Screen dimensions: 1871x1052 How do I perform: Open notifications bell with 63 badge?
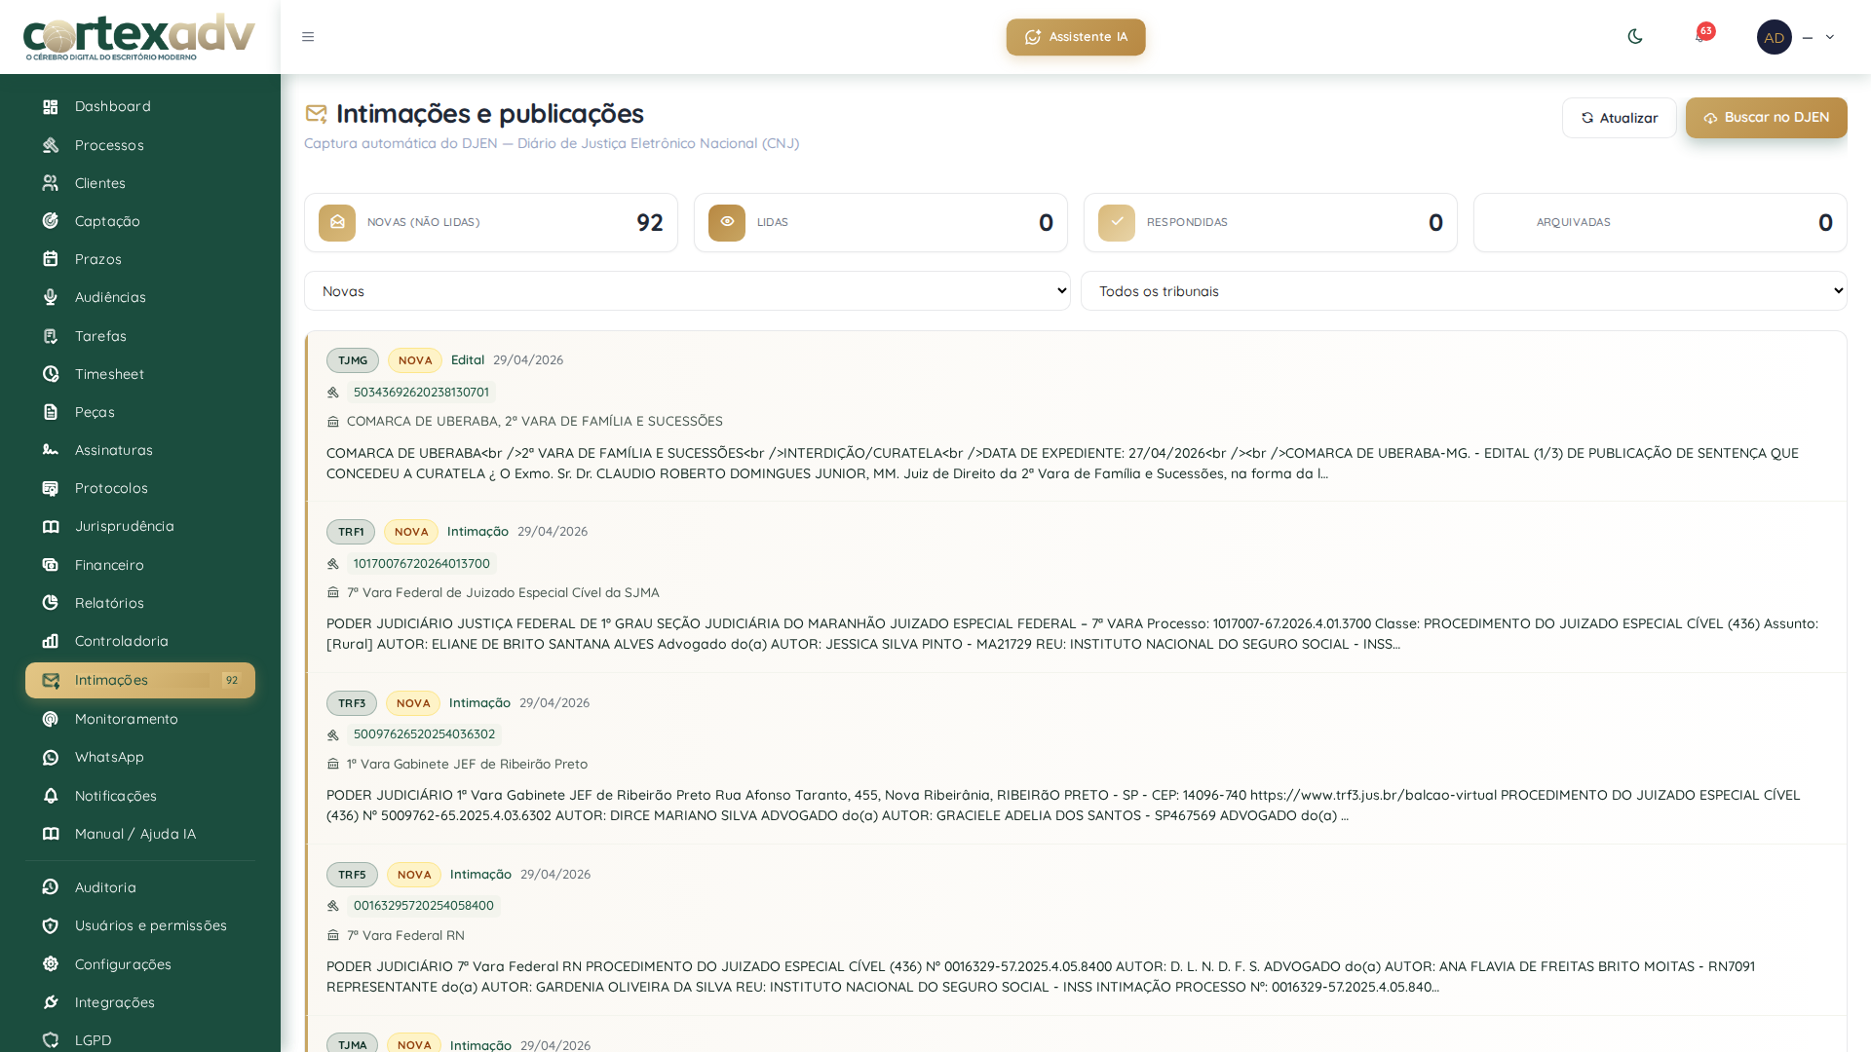click(1701, 36)
